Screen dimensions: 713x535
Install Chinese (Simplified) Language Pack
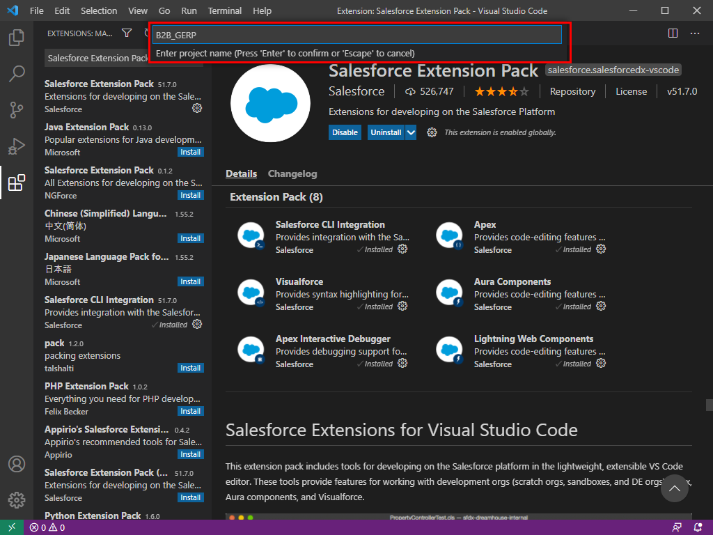tap(191, 238)
